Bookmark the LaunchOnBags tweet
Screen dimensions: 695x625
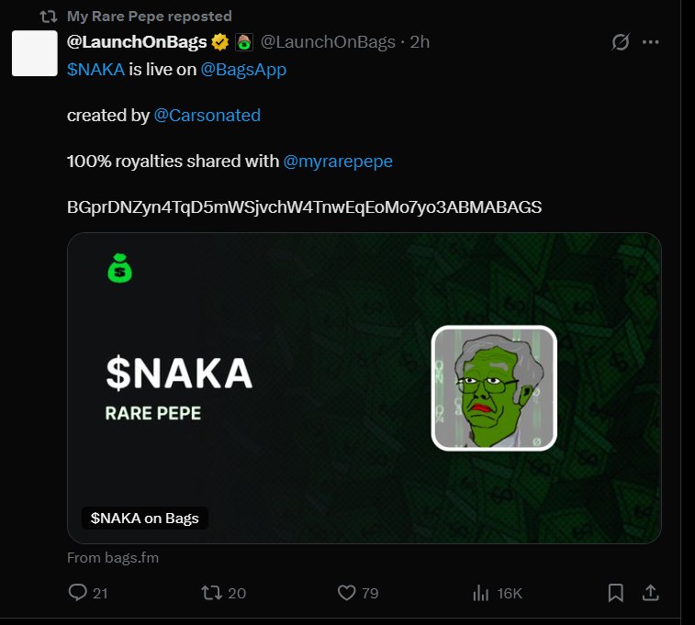point(616,593)
